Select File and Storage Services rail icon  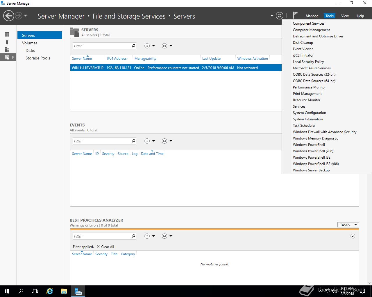coord(8,57)
